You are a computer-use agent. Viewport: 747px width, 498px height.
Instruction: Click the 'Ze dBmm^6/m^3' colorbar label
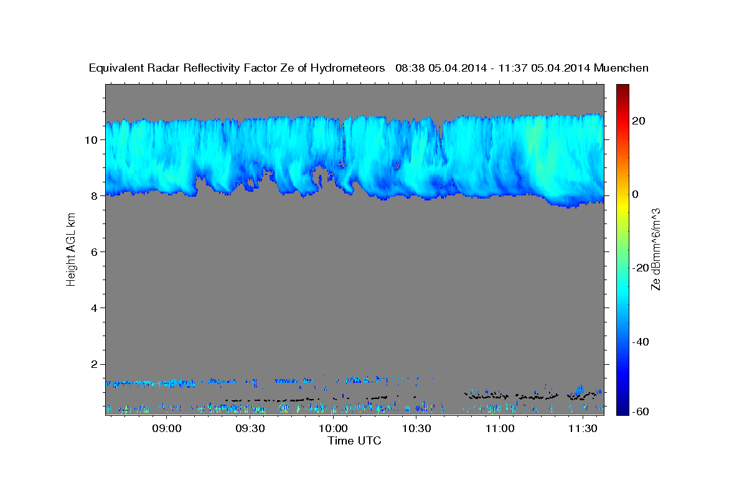click(655, 249)
